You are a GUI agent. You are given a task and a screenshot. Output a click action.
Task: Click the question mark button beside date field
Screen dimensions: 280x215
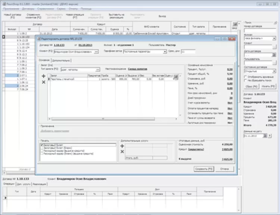(270, 136)
